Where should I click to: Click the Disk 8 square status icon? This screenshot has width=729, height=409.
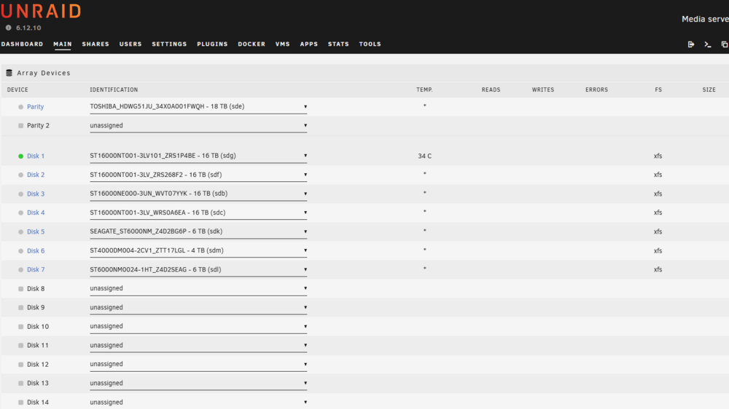pyautogui.click(x=20, y=289)
